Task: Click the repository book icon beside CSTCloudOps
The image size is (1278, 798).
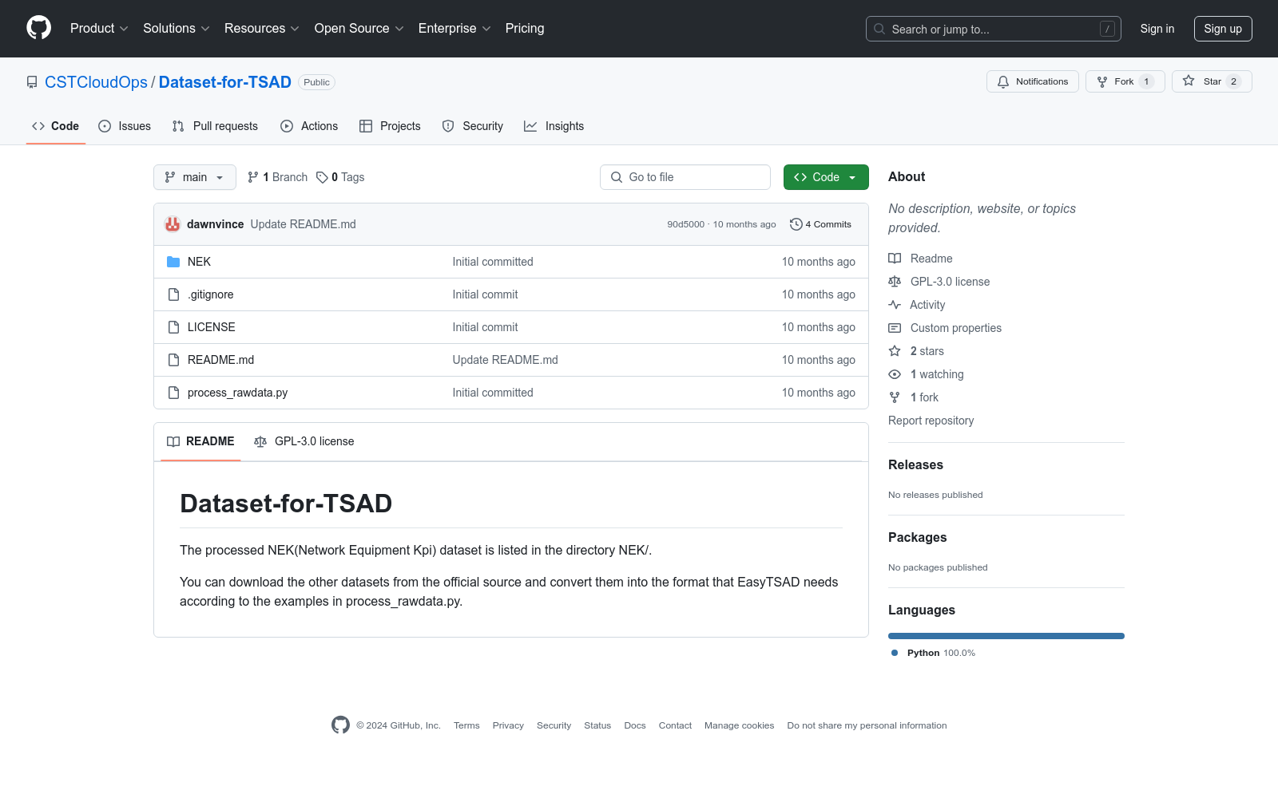Action: pos(32,82)
